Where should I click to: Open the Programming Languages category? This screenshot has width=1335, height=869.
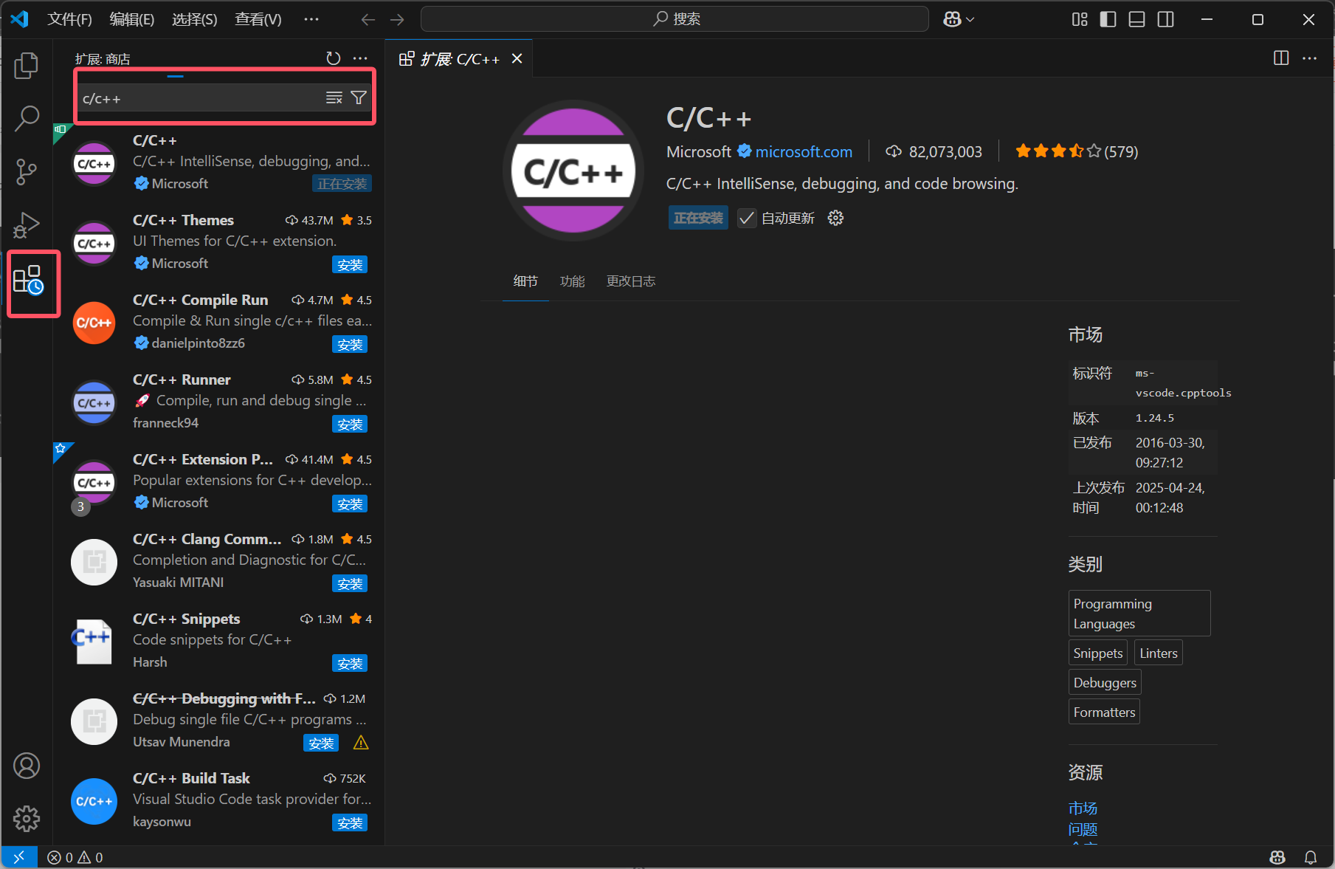click(1139, 613)
